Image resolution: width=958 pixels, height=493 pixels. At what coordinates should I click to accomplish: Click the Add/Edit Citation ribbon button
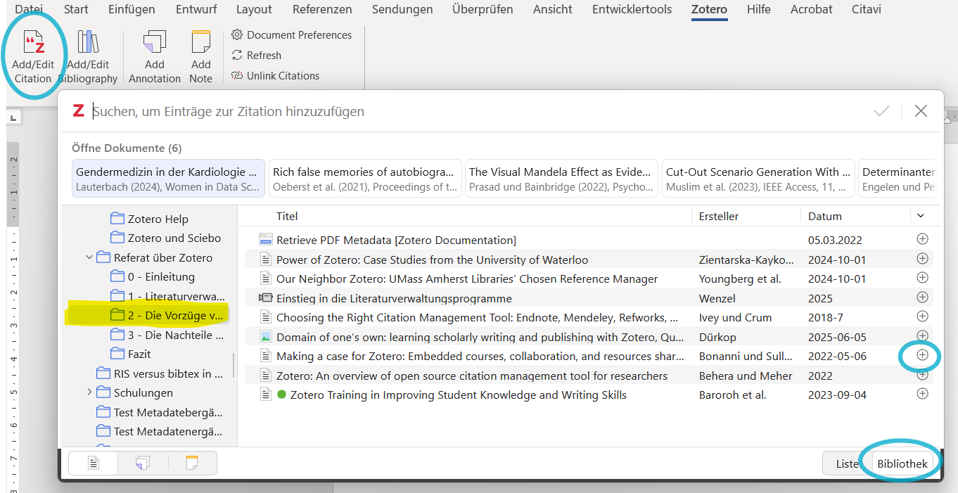tap(33, 56)
